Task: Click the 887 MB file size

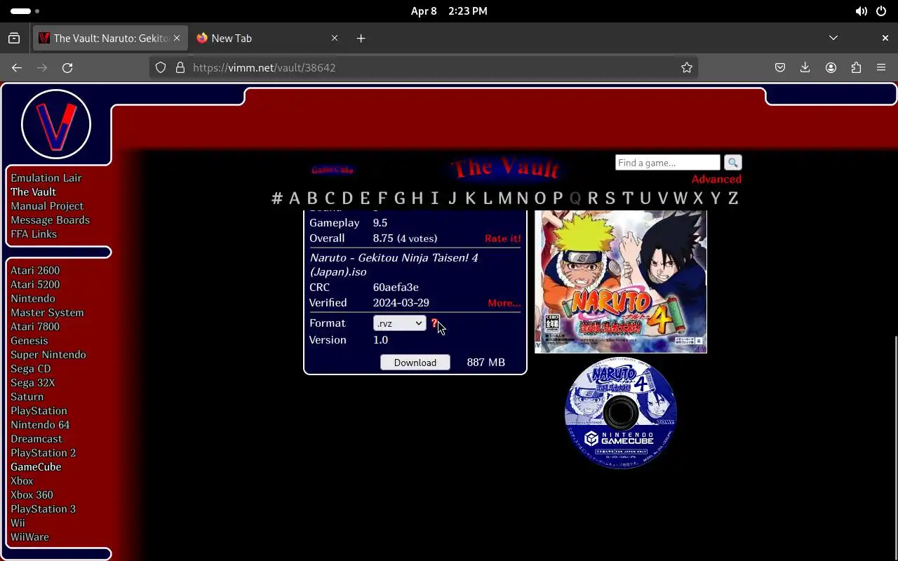Action: pos(485,363)
